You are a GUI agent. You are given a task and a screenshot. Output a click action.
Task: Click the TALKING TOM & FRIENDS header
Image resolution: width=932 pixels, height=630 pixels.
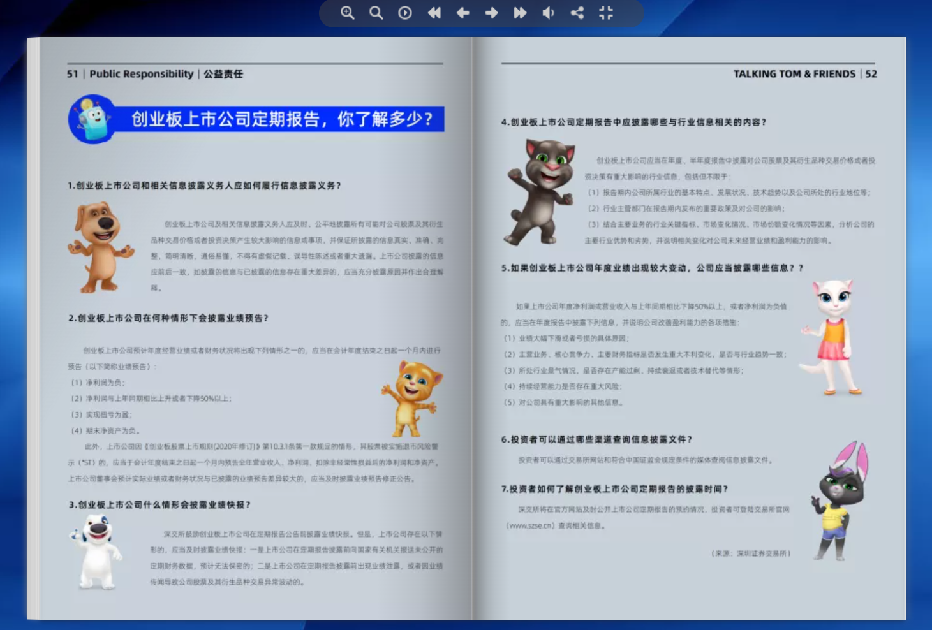coord(794,74)
